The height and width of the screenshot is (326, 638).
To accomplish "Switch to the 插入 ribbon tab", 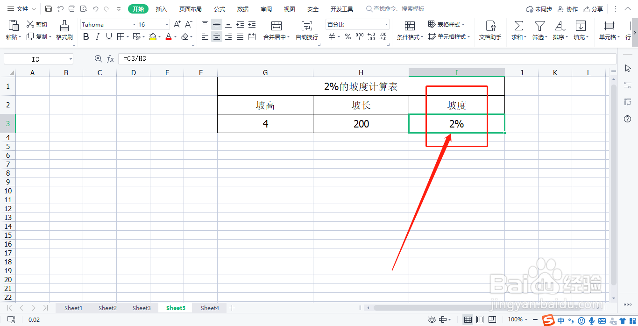I will point(161,8).
